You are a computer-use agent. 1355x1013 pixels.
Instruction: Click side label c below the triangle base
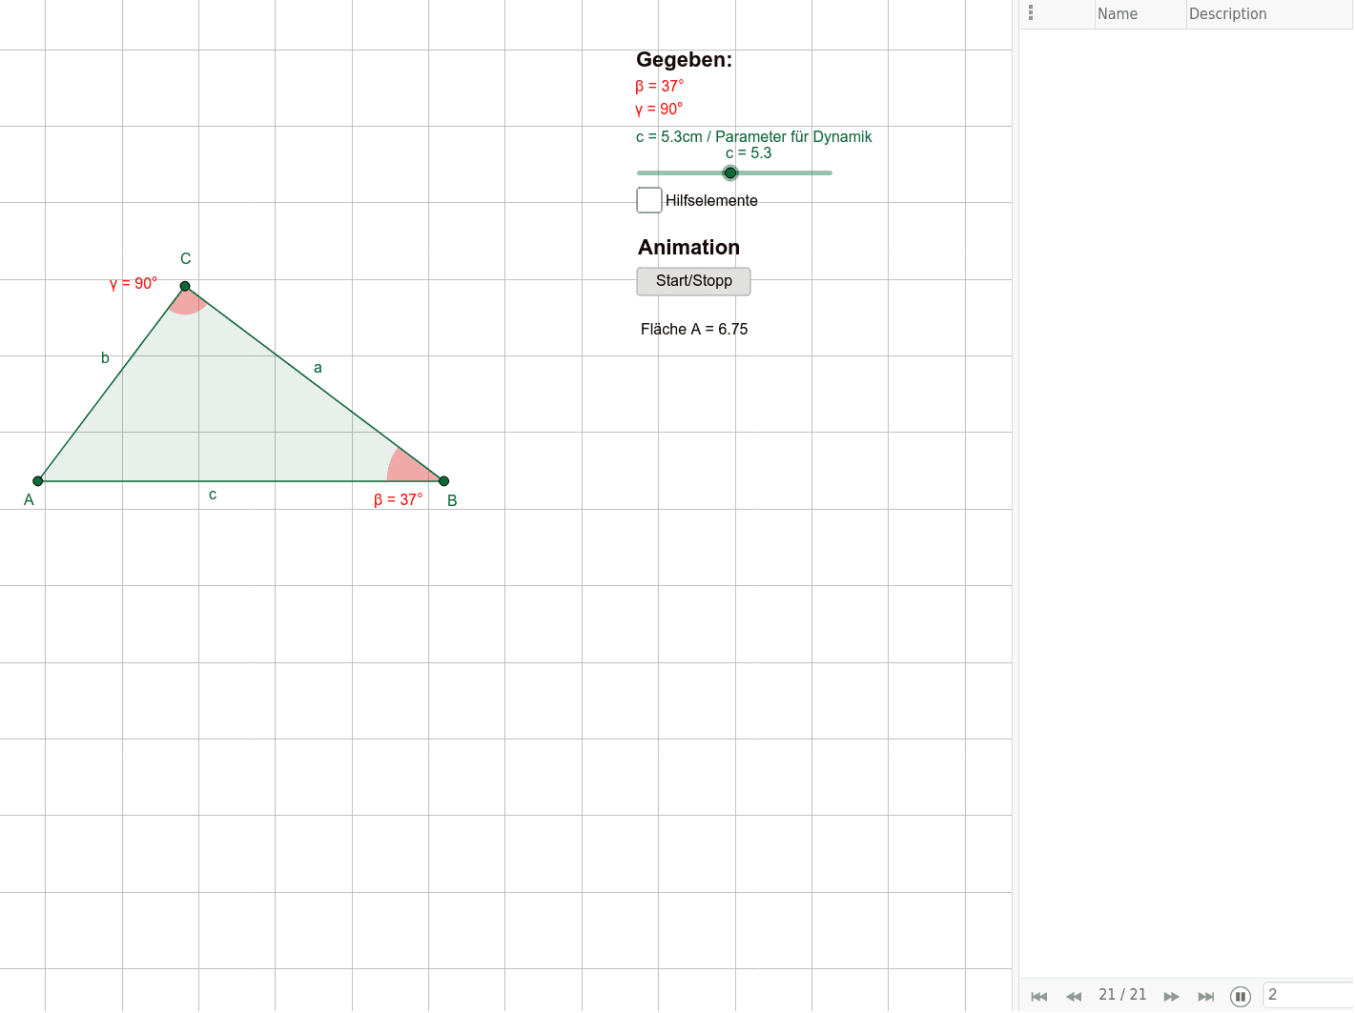(x=213, y=495)
